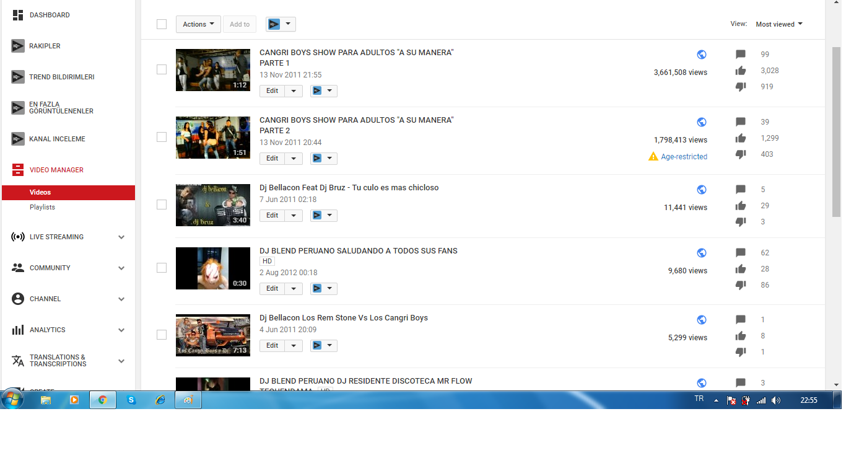This screenshot has width=846, height=476.
Task: Click the Translations & Transcriptions icon
Action: 18,361
